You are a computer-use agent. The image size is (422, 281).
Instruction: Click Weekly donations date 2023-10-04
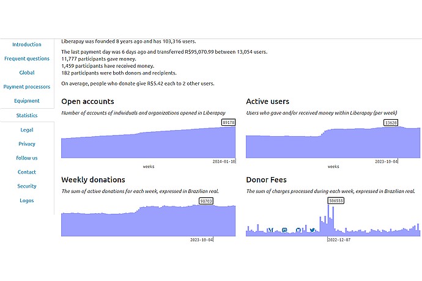[x=202, y=239]
